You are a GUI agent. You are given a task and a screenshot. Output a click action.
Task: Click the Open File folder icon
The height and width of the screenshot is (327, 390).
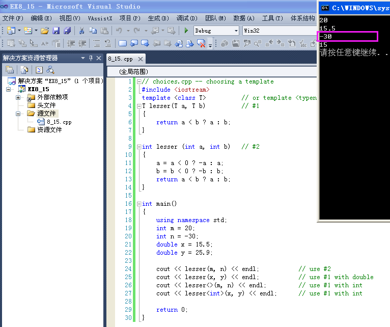coord(45,31)
